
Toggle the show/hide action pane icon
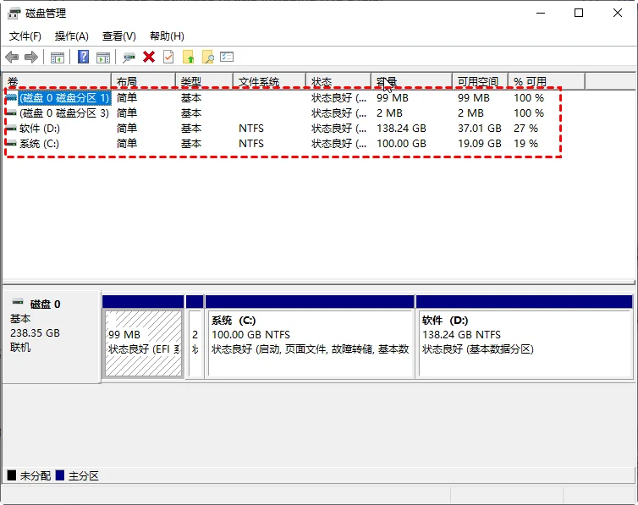coord(103,58)
